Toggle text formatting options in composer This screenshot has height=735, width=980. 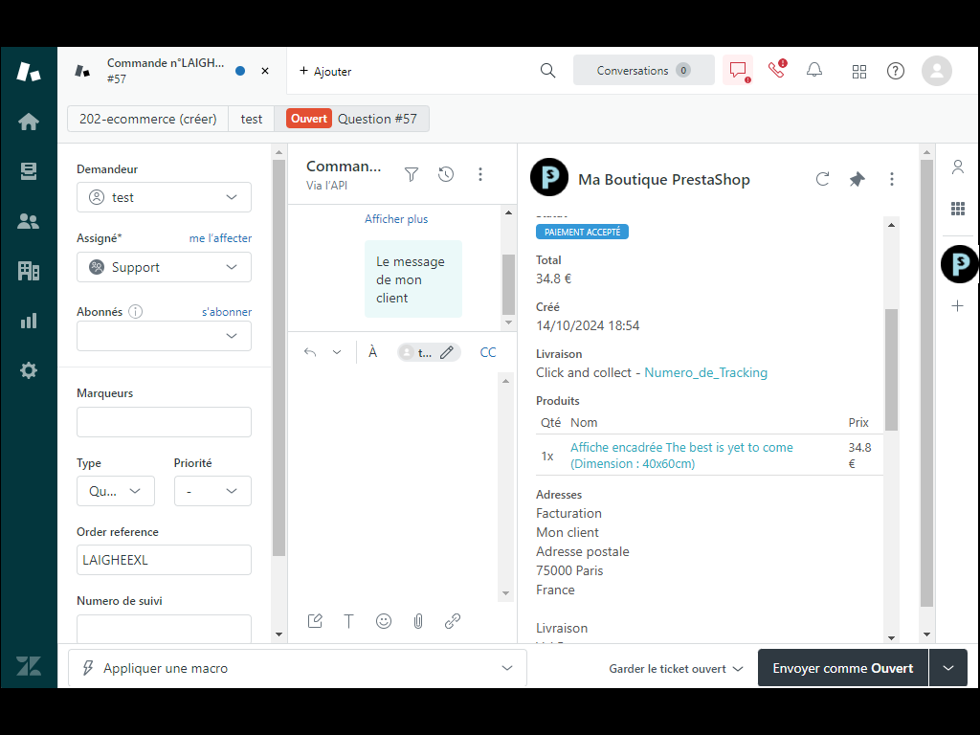coord(349,621)
